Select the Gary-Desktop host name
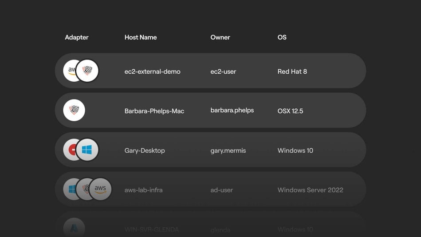Image resolution: width=421 pixels, height=237 pixels. point(145,150)
